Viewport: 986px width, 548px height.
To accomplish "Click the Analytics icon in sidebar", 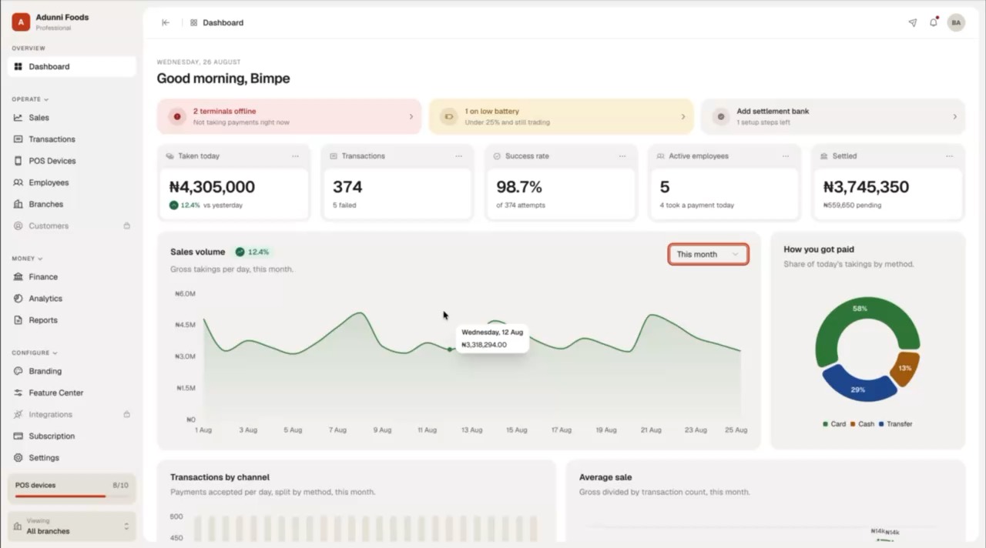I will pos(18,299).
